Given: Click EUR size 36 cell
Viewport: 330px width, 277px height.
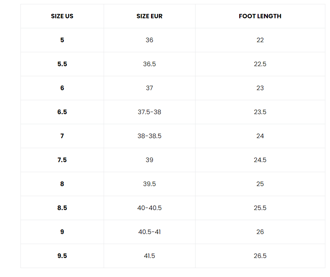Looking at the screenshot, I should [x=149, y=40].
